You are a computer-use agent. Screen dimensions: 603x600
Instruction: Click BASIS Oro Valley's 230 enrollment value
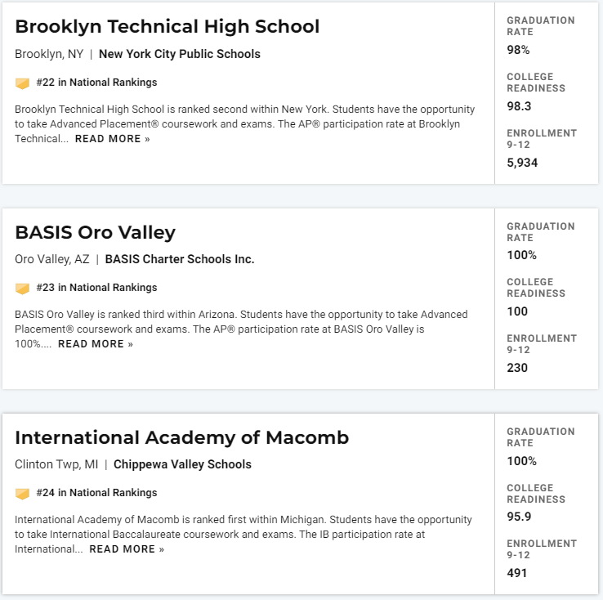click(x=517, y=368)
